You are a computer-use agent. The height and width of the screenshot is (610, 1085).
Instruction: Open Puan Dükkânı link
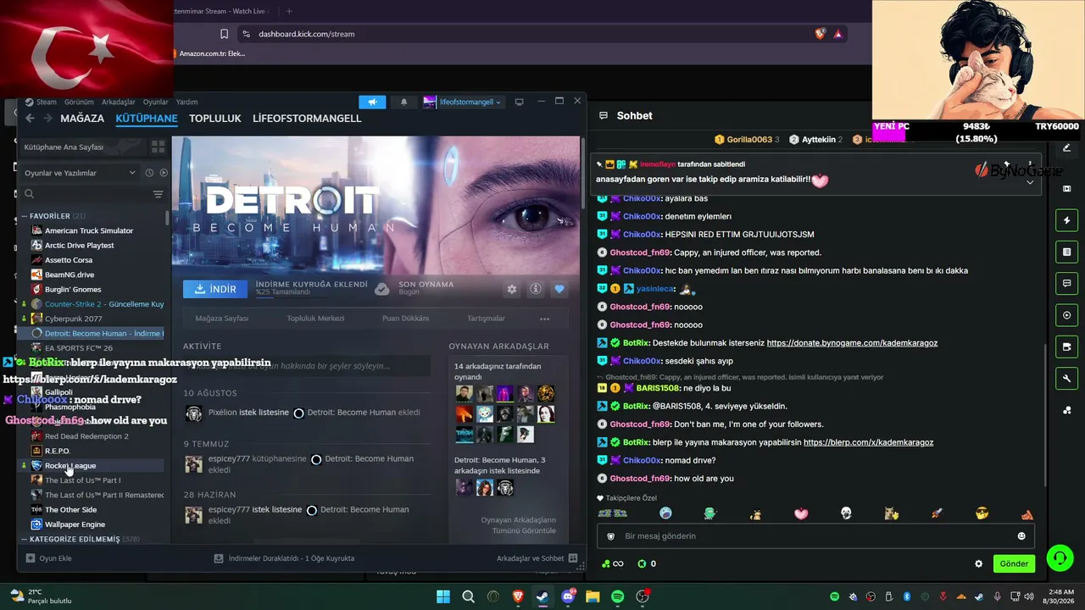click(x=405, y=319)
